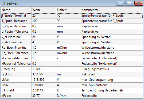Click the vMax value -213,596
Viewport: 144px width, 100px height.
(x=38, y=80)
